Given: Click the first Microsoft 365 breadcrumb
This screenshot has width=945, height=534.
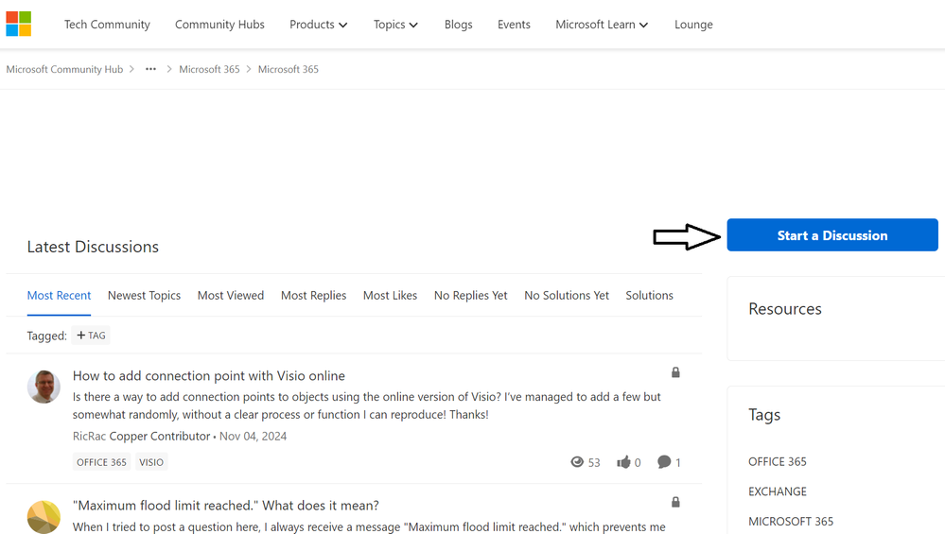Looking at the screenshot, I should 209,69.
